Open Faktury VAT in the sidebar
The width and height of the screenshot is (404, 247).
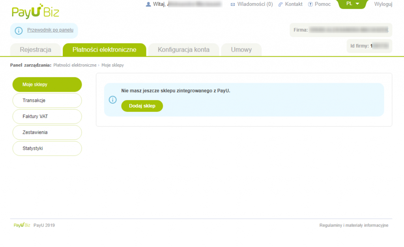click(x=47, y=116)
